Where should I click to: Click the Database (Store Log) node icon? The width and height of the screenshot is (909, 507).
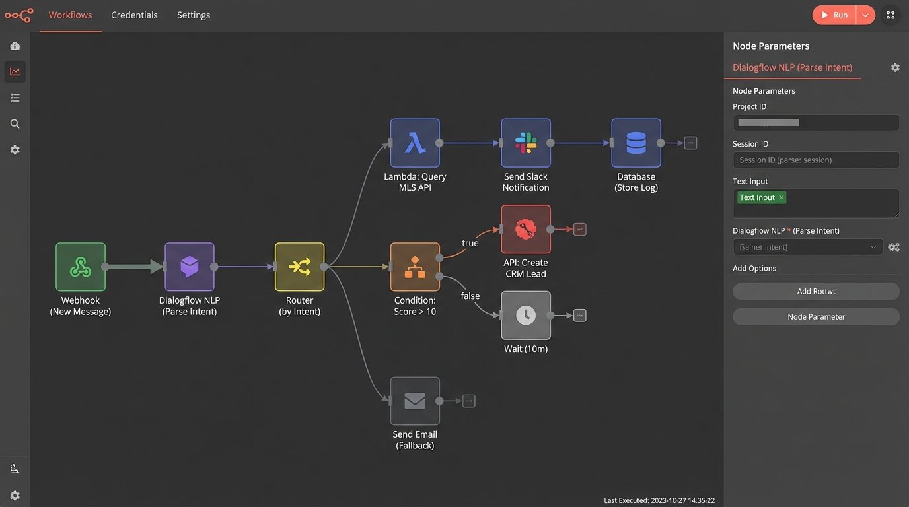coord(636,143)
